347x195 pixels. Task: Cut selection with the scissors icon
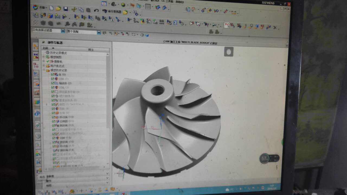tap(74, 9)
